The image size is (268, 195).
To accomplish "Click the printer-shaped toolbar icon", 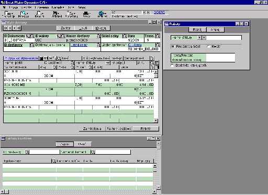I will coord(86,14).
